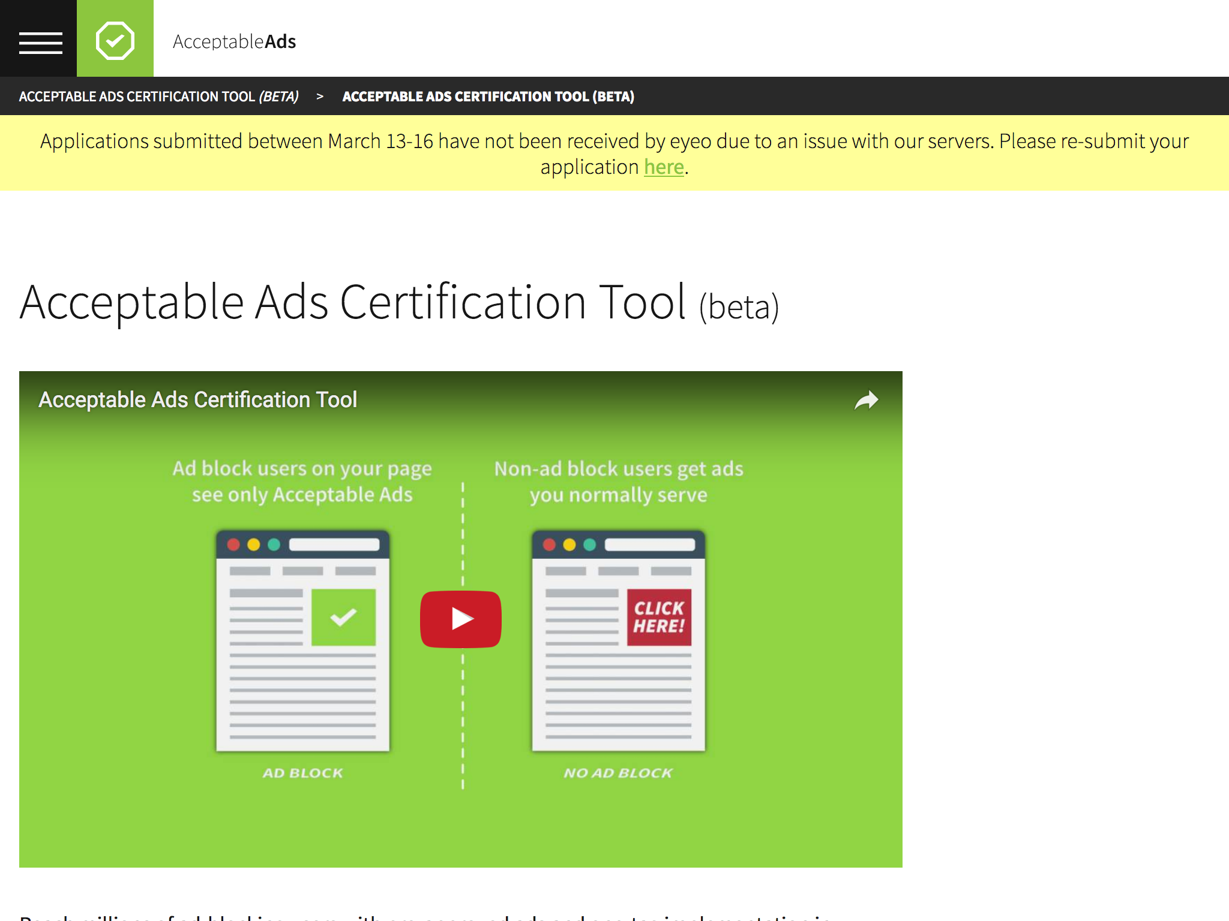Go to the AcceptableAds home title

pos(234,41)
